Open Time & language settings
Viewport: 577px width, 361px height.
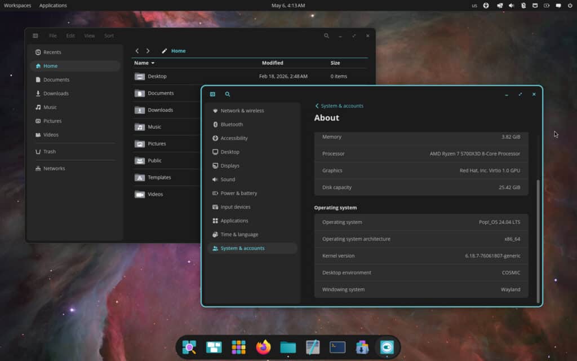pyautogui.click(x=252, y=234)
